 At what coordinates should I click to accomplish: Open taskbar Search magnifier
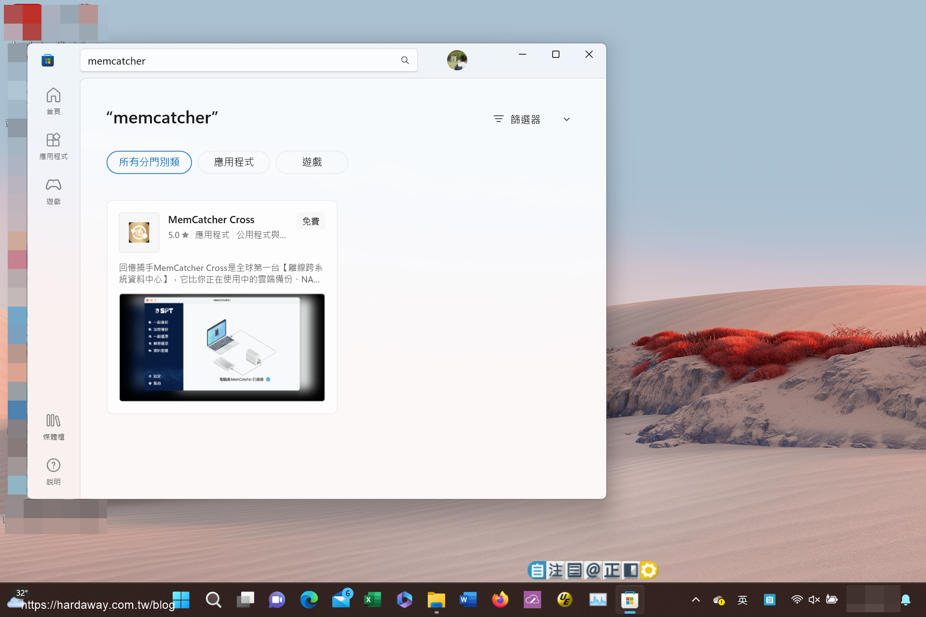[213, 600]
